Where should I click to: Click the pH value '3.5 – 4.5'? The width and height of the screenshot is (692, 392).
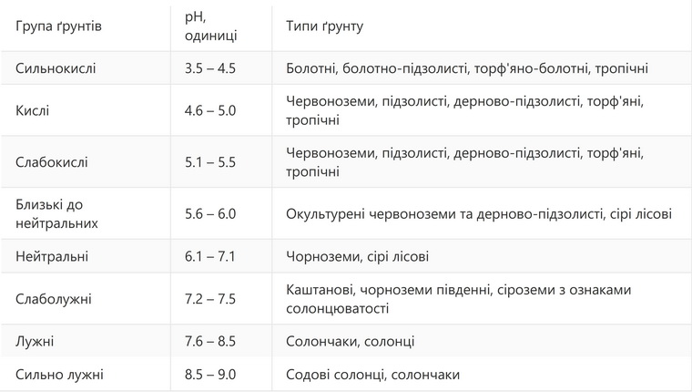[209, 68]
